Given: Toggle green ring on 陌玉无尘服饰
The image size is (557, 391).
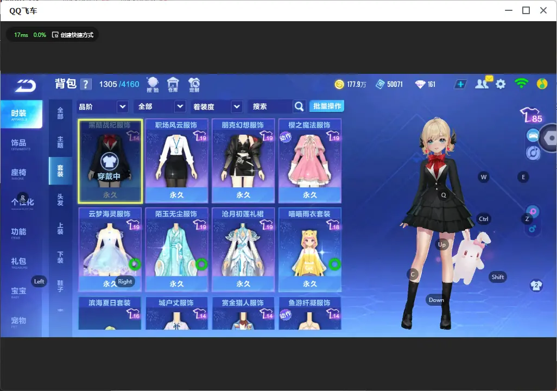Looking at the screenshot, I should coord(201,264).
